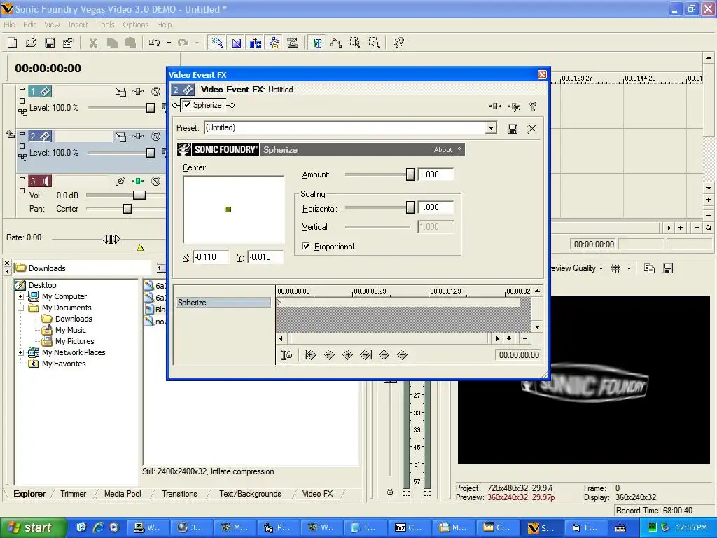Open track 1 track FX icon
Screen dimensions: 717x538
click(x=138, y=92)
